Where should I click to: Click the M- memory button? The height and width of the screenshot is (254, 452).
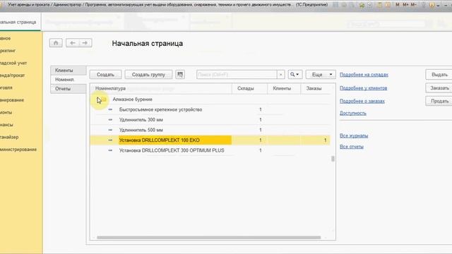413,5
